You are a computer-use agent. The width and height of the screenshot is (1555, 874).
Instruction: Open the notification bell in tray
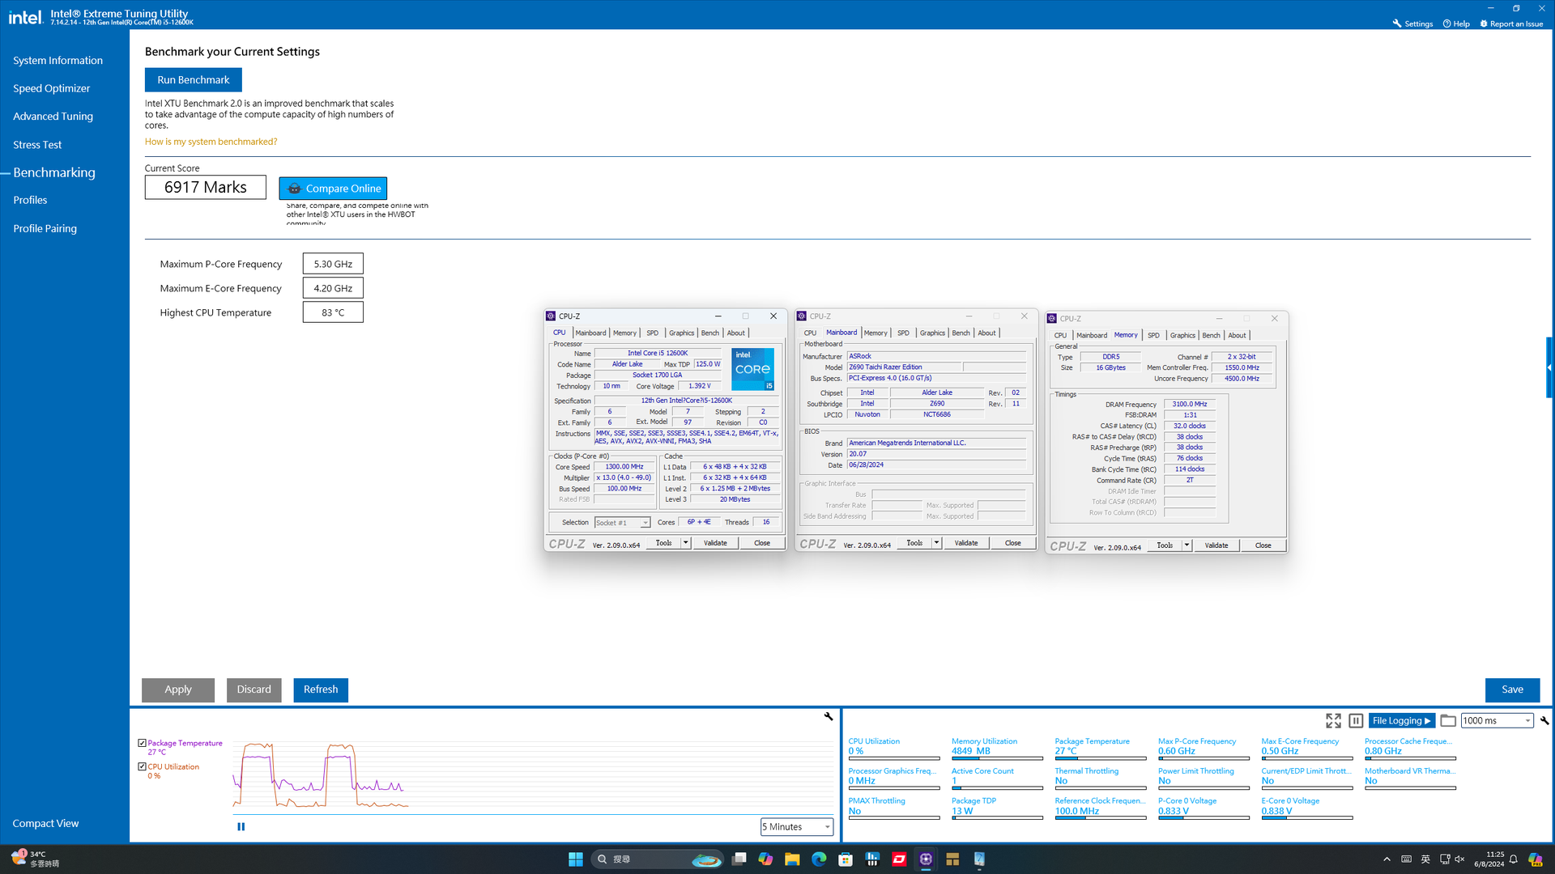click(1513, 859)
